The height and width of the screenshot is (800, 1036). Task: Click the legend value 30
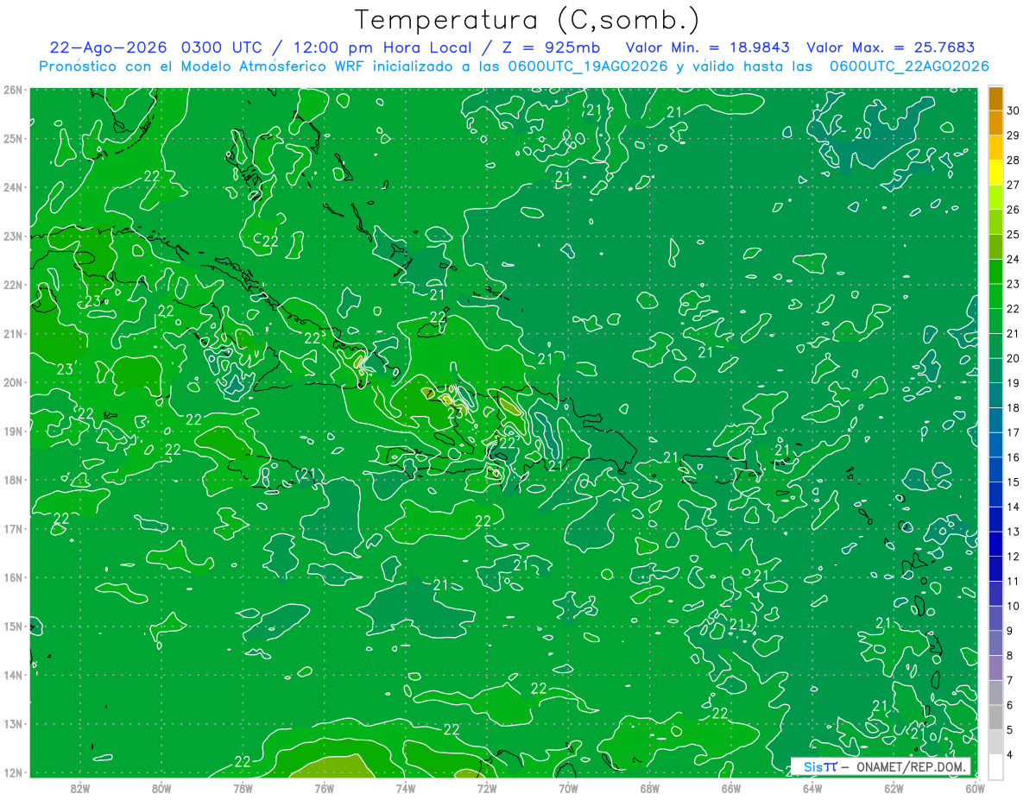point(1014,110)
